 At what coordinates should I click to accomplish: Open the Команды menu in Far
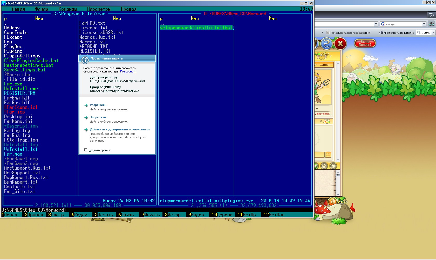pyautogui.click(x=68, y=9)
